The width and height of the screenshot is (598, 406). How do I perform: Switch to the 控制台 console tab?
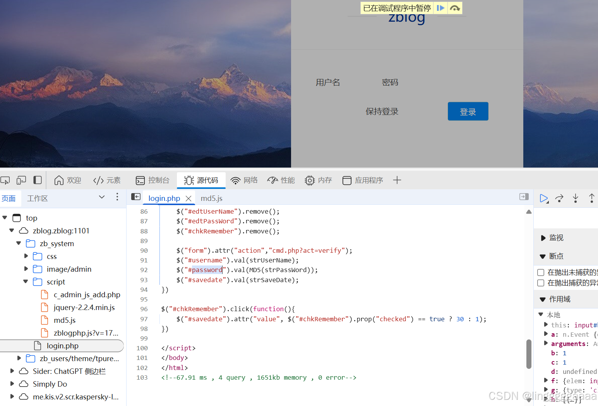[152, 180]
